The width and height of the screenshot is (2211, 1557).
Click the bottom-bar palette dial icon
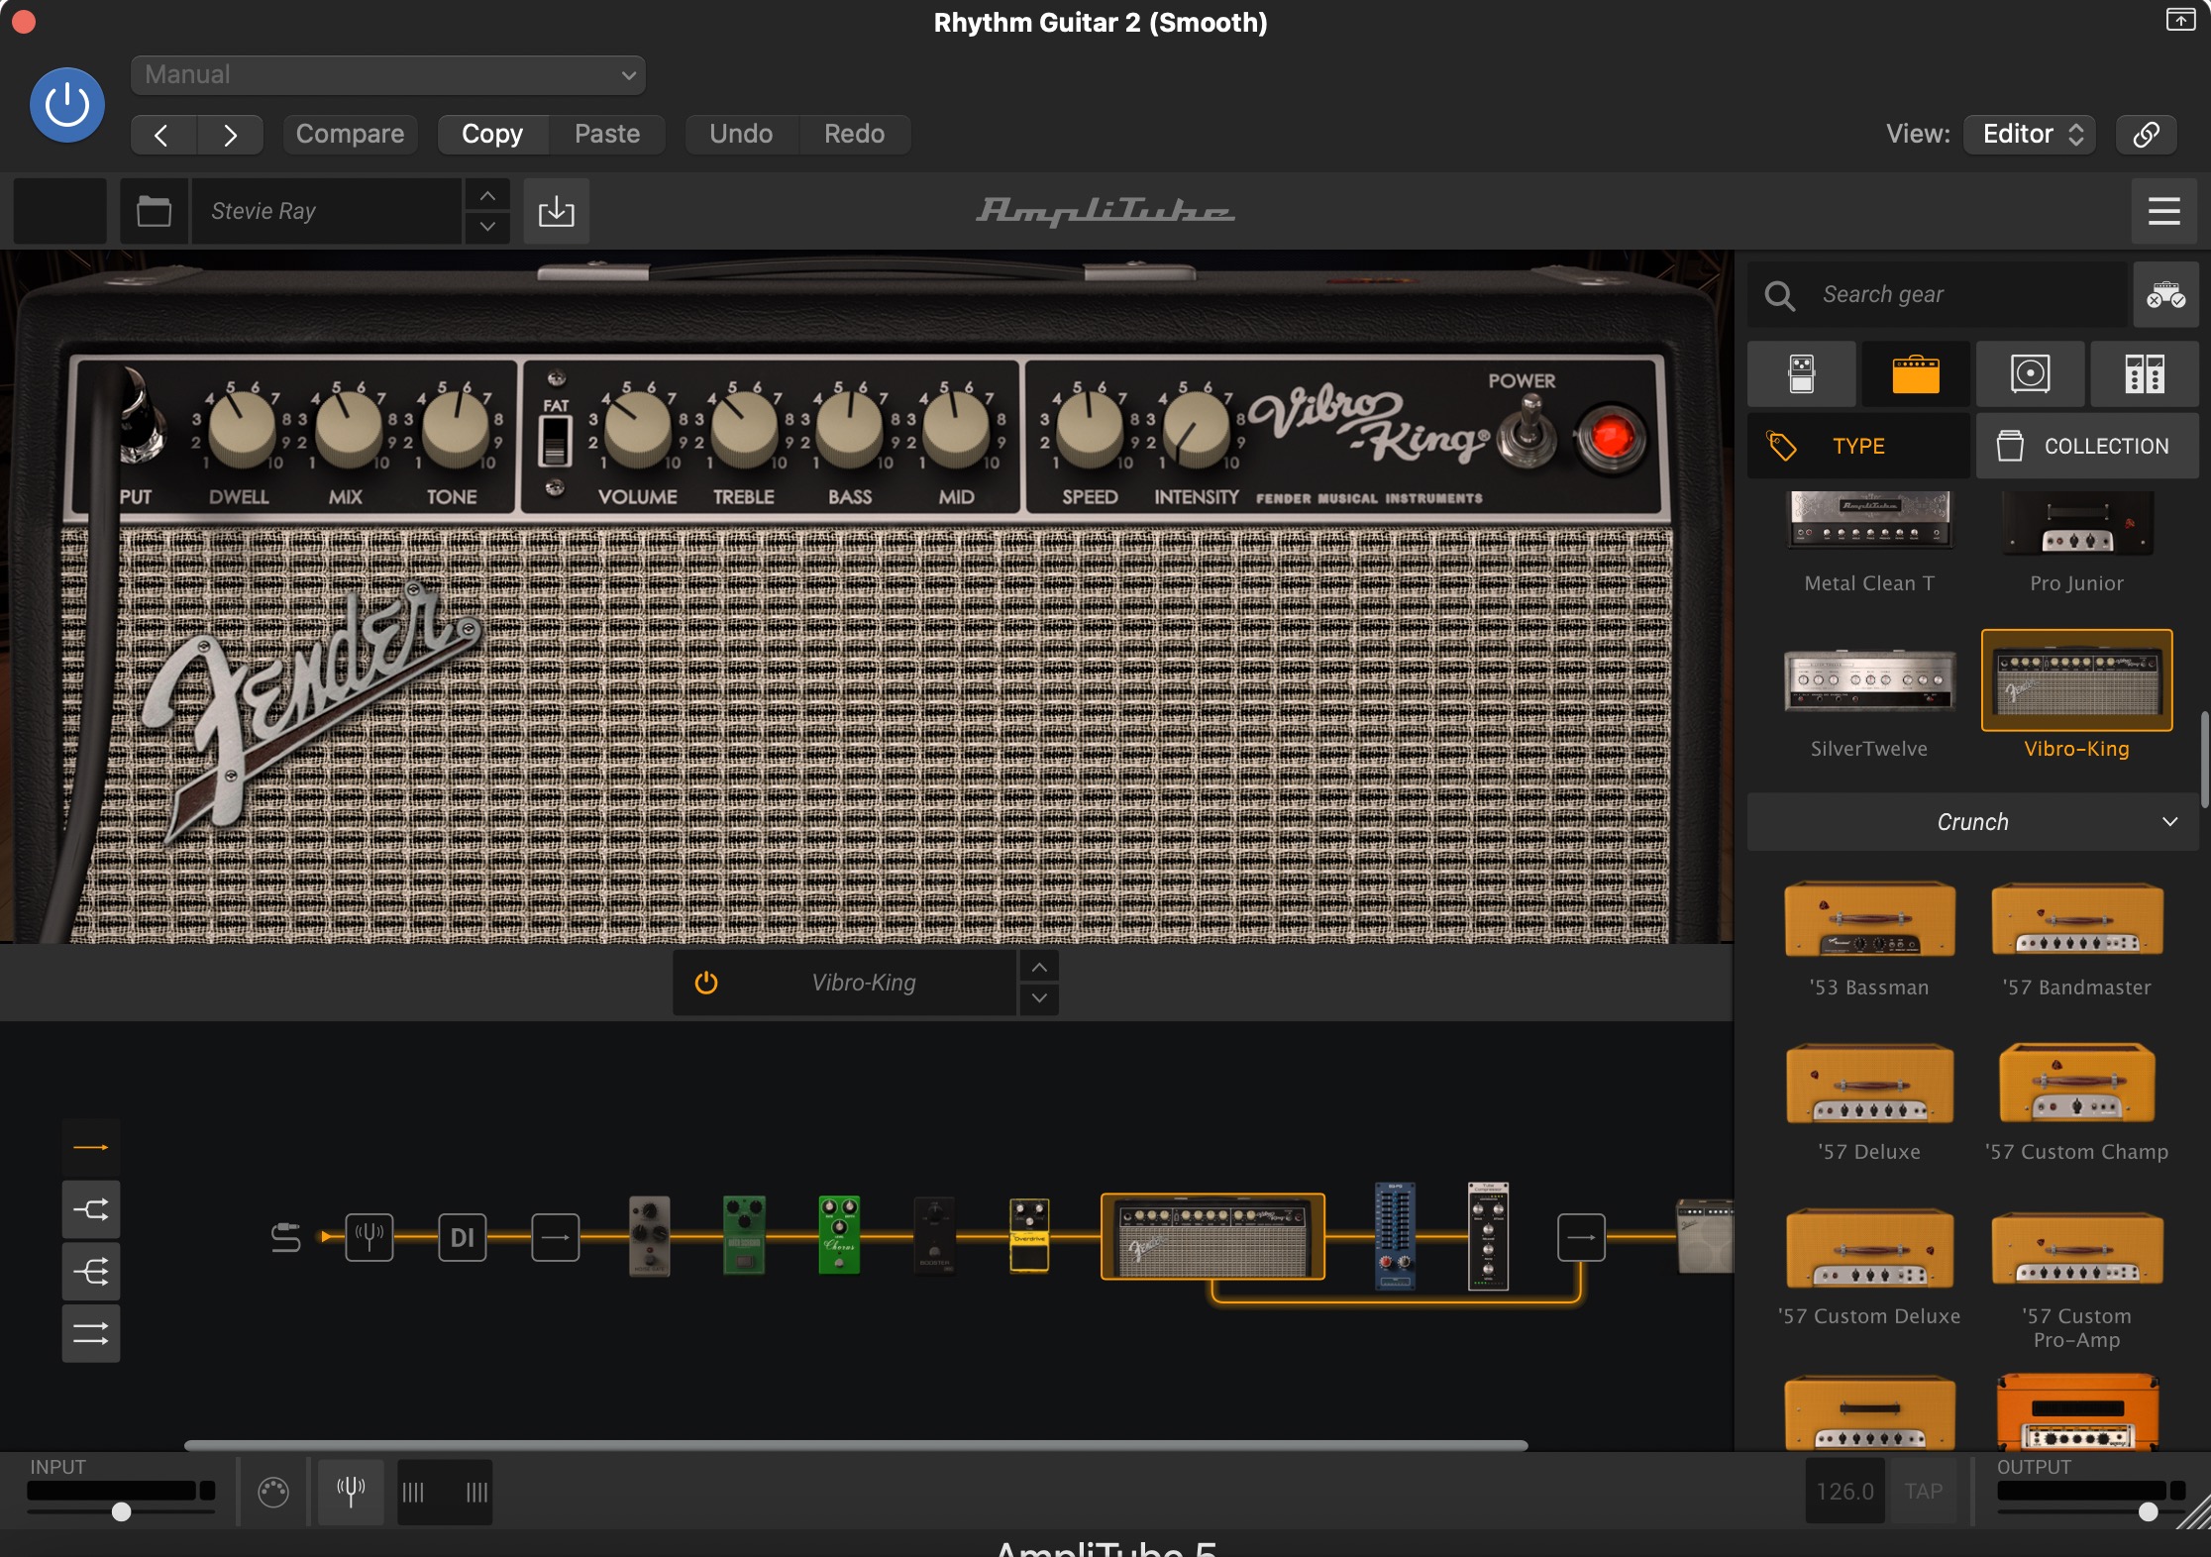tap(272, 1492)
